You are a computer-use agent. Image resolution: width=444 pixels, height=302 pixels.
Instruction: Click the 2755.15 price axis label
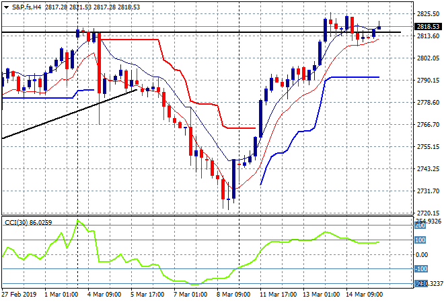[x=428, y=146]
